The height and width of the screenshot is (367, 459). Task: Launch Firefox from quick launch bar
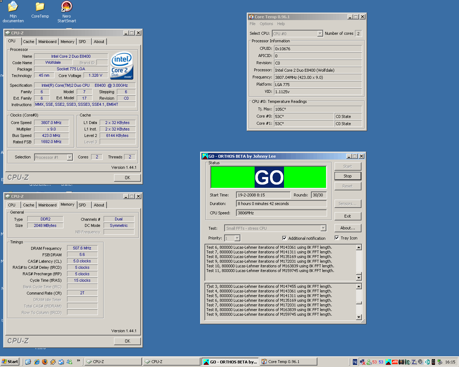pos(45,362)
